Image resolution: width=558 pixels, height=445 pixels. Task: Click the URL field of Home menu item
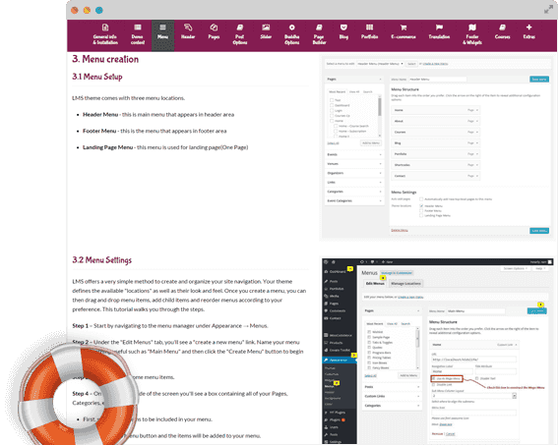[x=473, y=360]
